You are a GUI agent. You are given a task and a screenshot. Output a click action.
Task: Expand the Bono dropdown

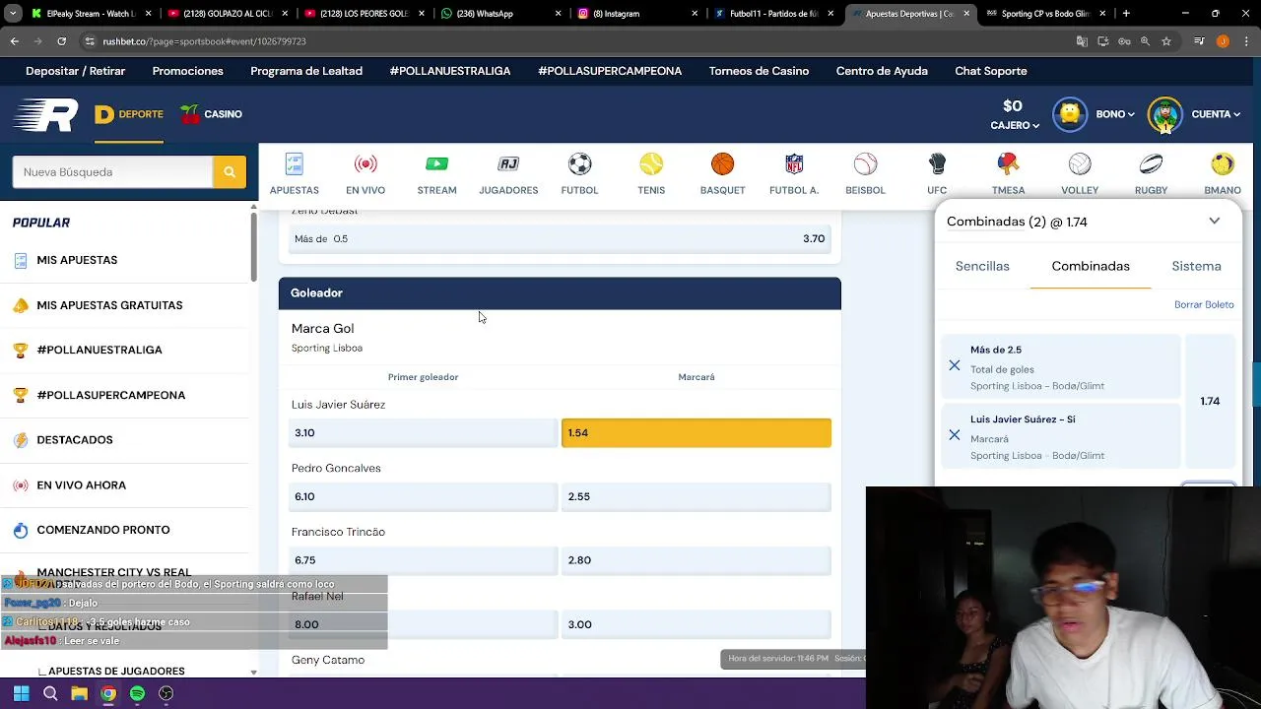(1115, 114)
